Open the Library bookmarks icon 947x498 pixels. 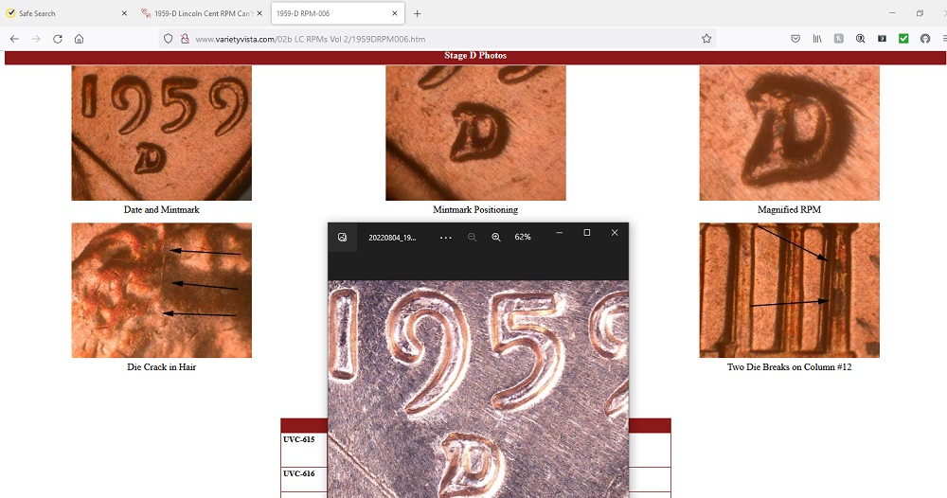coord(817,39)
